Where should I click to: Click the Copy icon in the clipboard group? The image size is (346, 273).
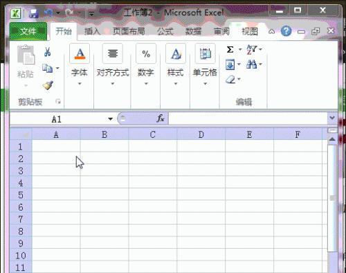tap(47, 69)
